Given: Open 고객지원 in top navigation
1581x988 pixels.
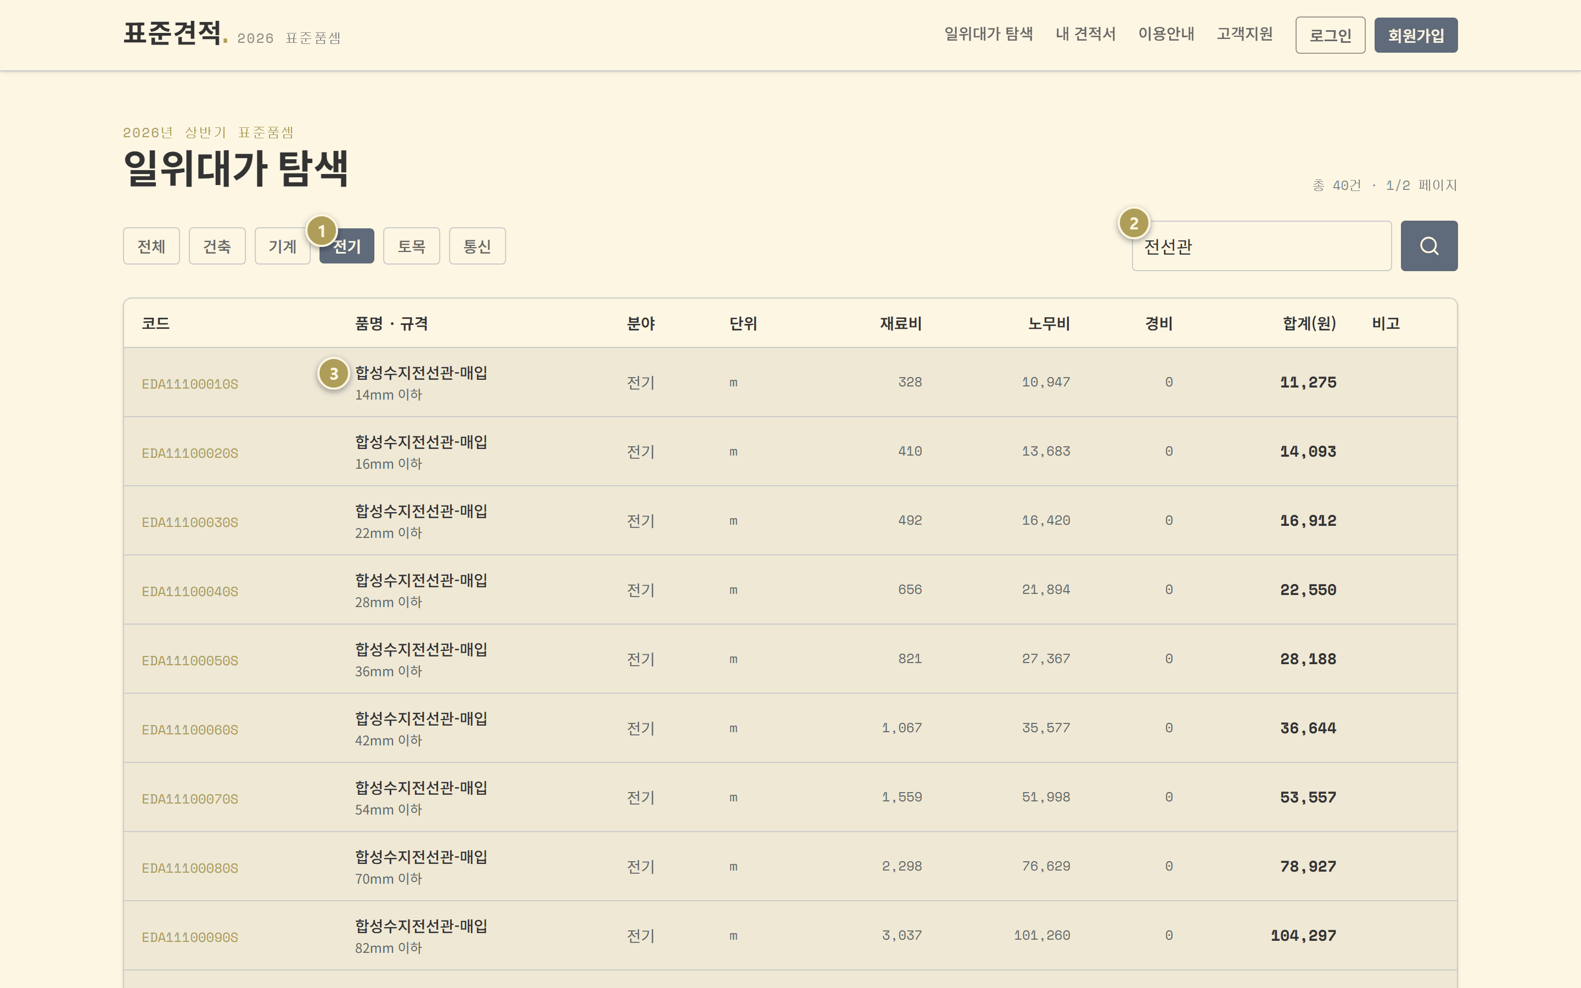Looking at the screenshot, I should point(1244,34).
